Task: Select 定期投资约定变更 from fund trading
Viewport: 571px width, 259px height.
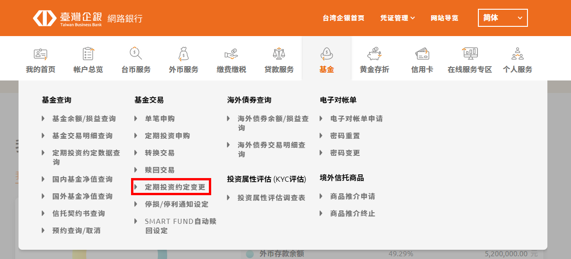Action: 175,187
